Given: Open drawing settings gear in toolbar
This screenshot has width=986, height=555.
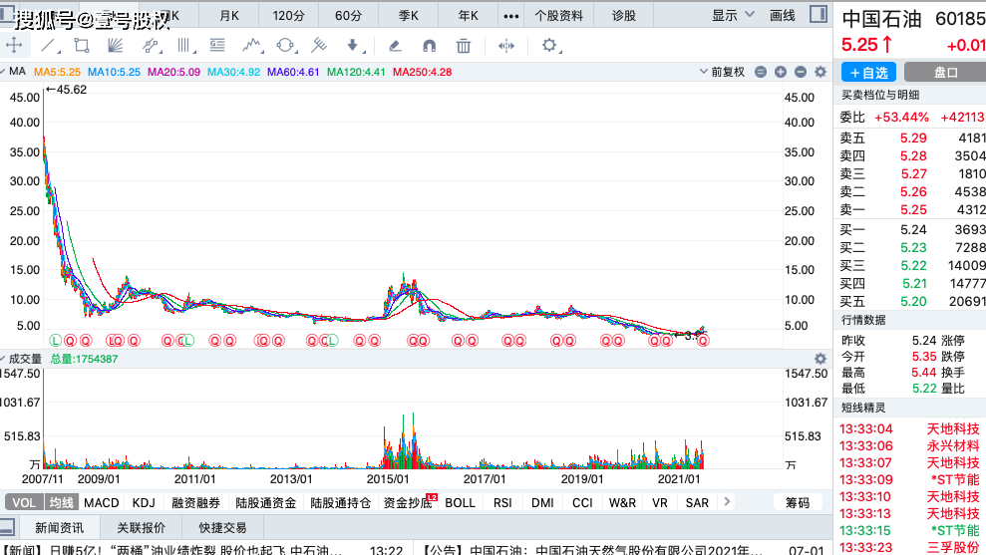Looking at the screenshot, I should 549,46.
